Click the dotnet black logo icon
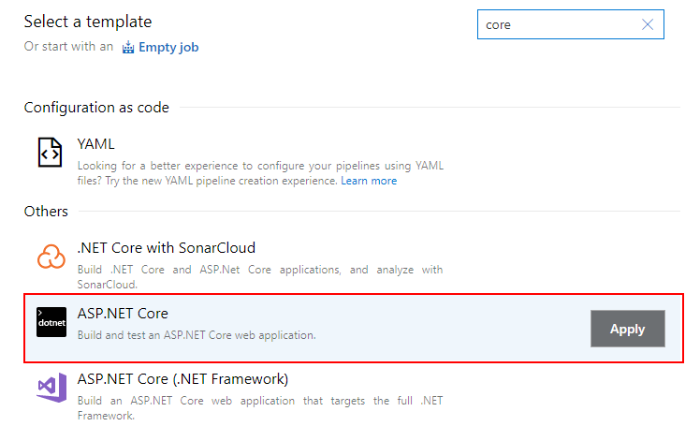This screenshot has height=441, width=700. [x=51, y=321]
